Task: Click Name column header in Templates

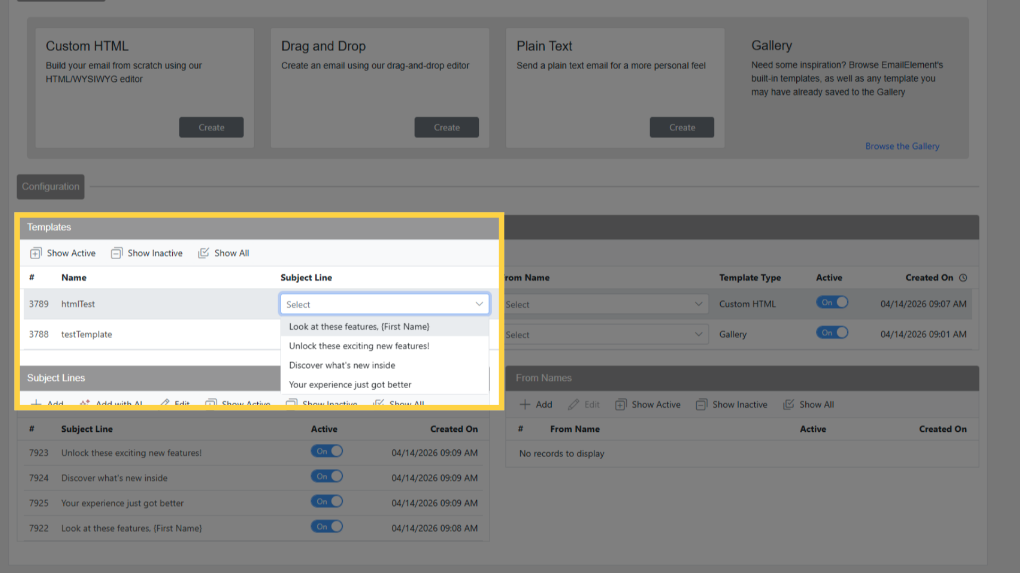Action: pyautogui.click(x=74, y=278)
